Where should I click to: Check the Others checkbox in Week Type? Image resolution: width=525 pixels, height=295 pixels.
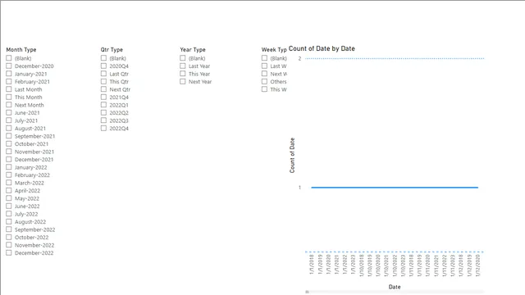[x=264, y=82]
